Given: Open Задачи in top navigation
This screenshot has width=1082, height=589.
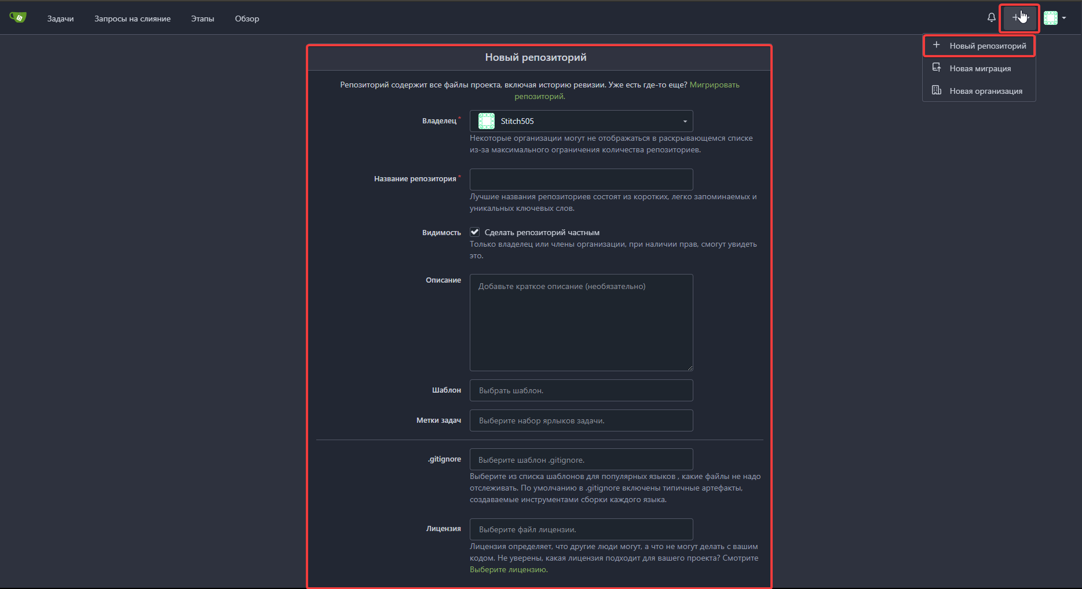Looking at the screenshot, I should [x=60, y=19].
